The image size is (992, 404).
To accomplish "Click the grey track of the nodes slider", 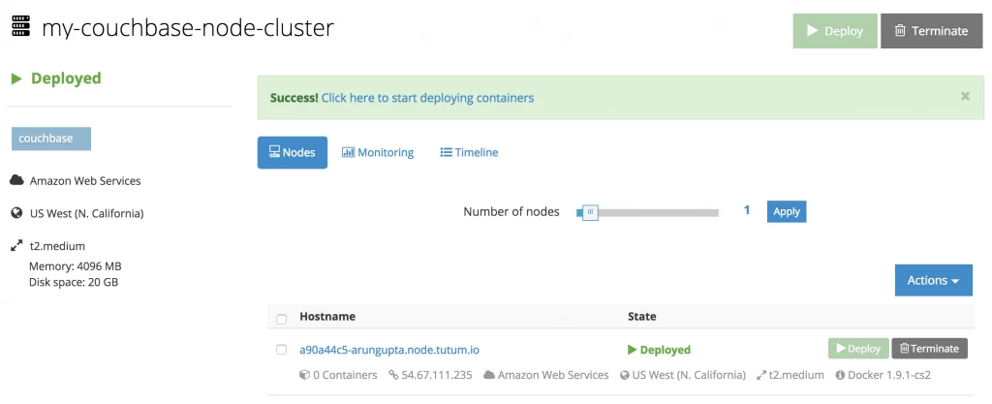I will coord(658,212).
